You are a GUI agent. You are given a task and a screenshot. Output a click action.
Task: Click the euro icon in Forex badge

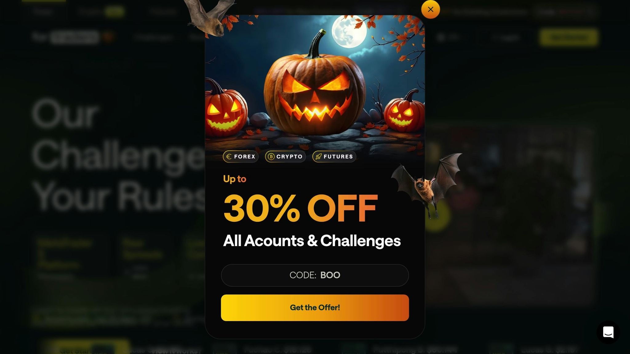point(229,156)
